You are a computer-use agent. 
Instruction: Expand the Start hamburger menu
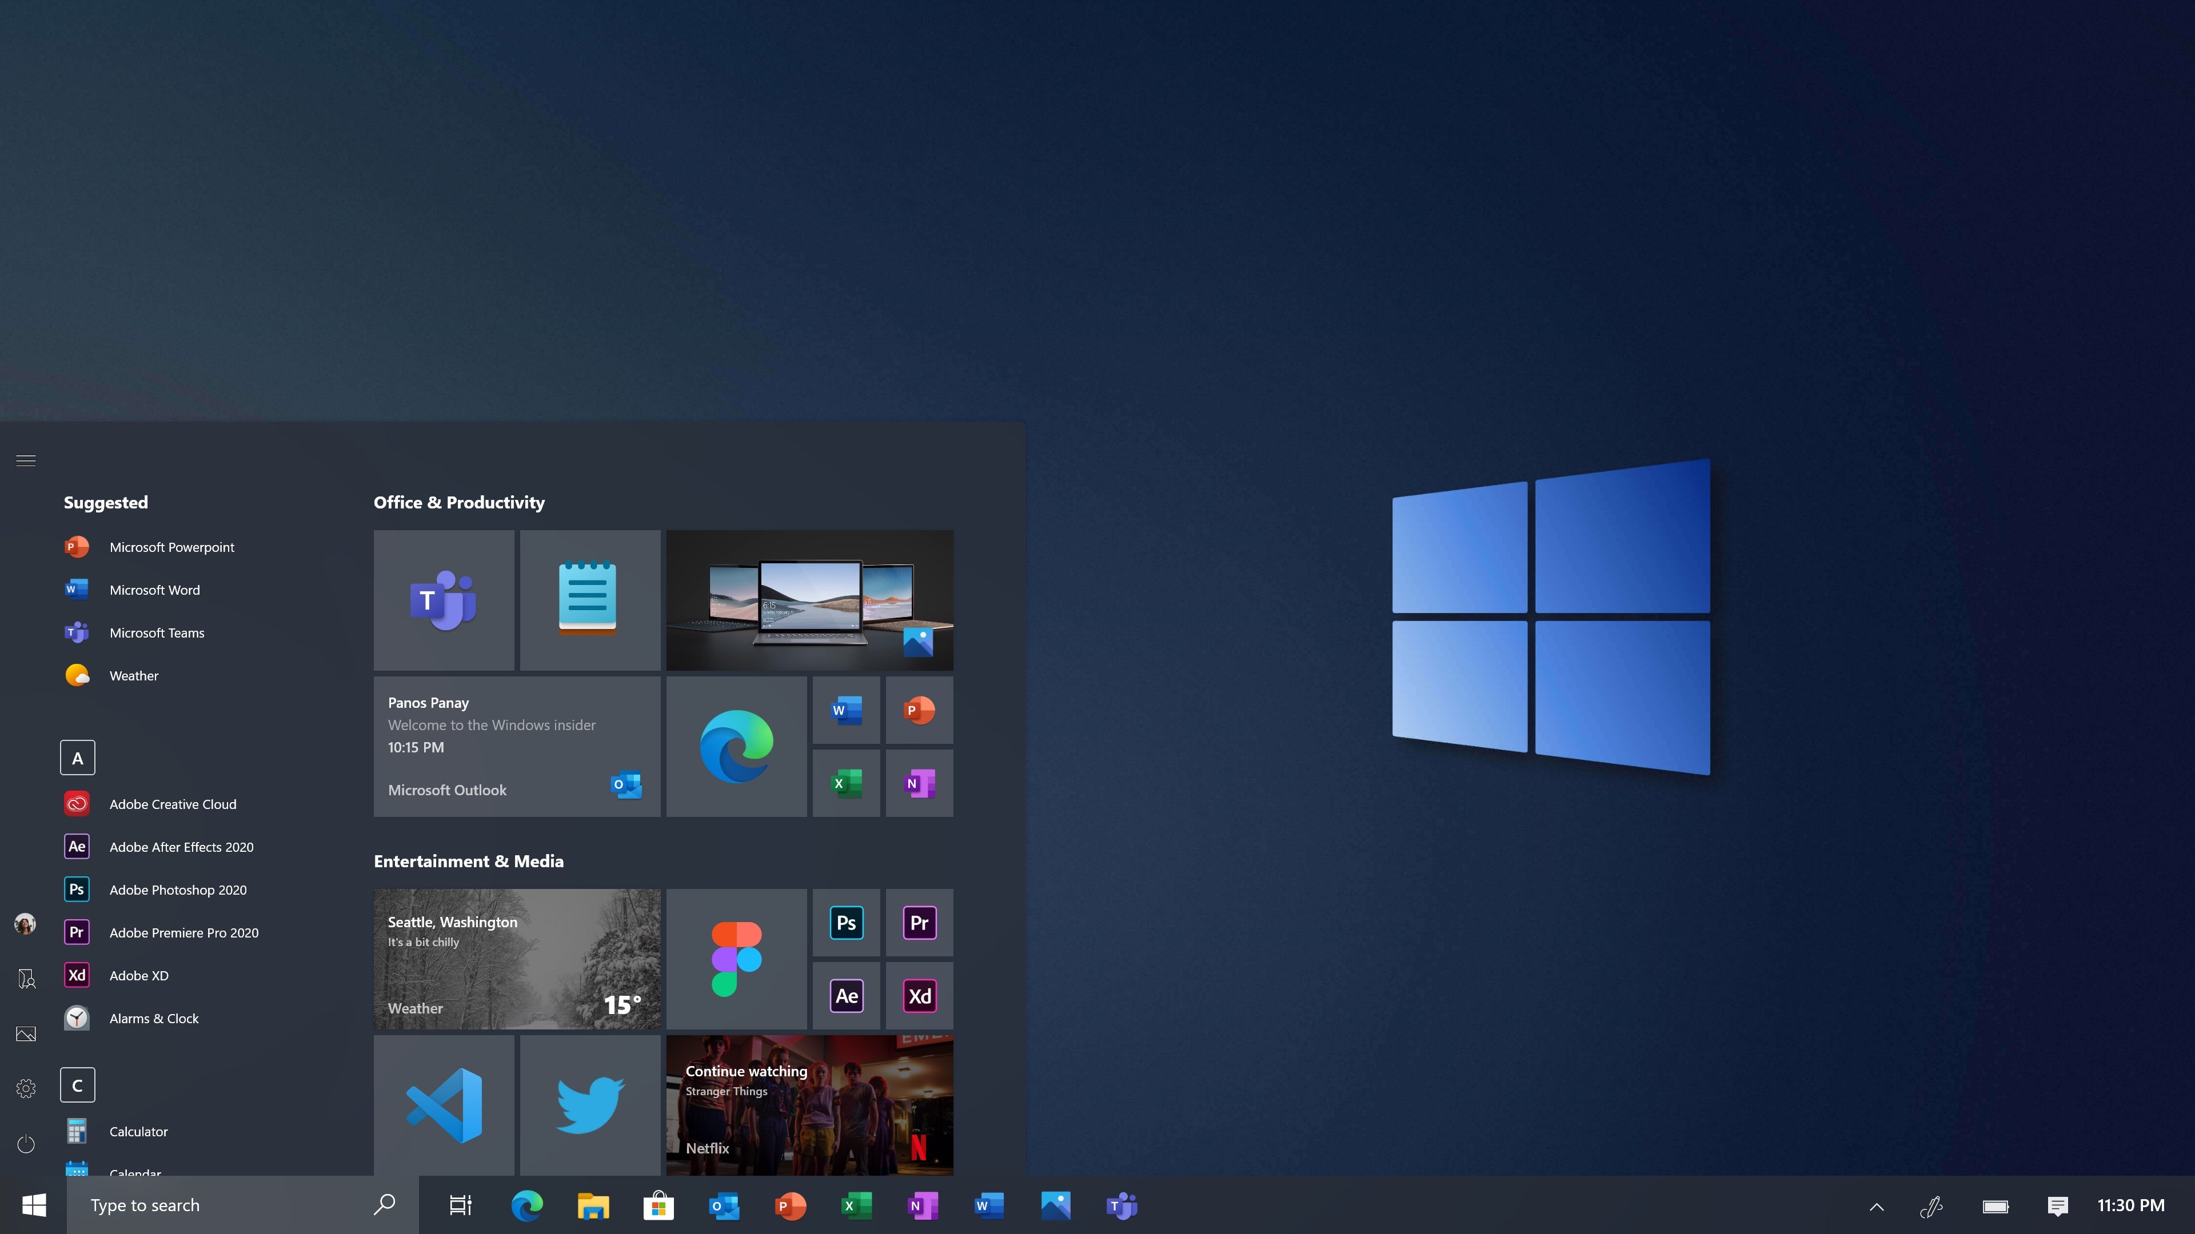click(26, 460)
